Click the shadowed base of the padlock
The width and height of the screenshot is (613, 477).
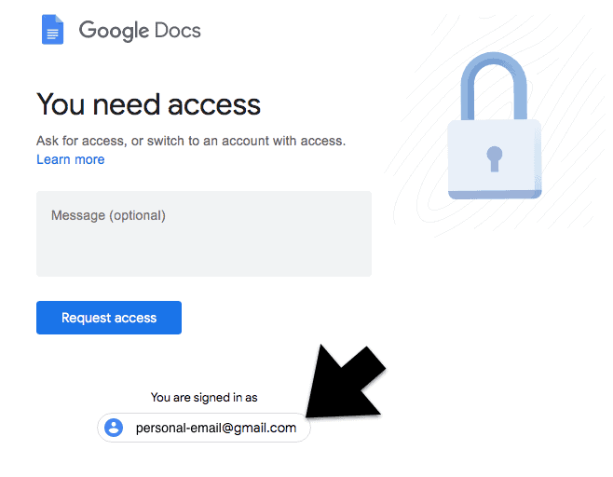[x=494, y=195]
